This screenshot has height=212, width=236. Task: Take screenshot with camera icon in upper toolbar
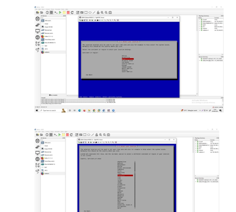click(110, 12)
